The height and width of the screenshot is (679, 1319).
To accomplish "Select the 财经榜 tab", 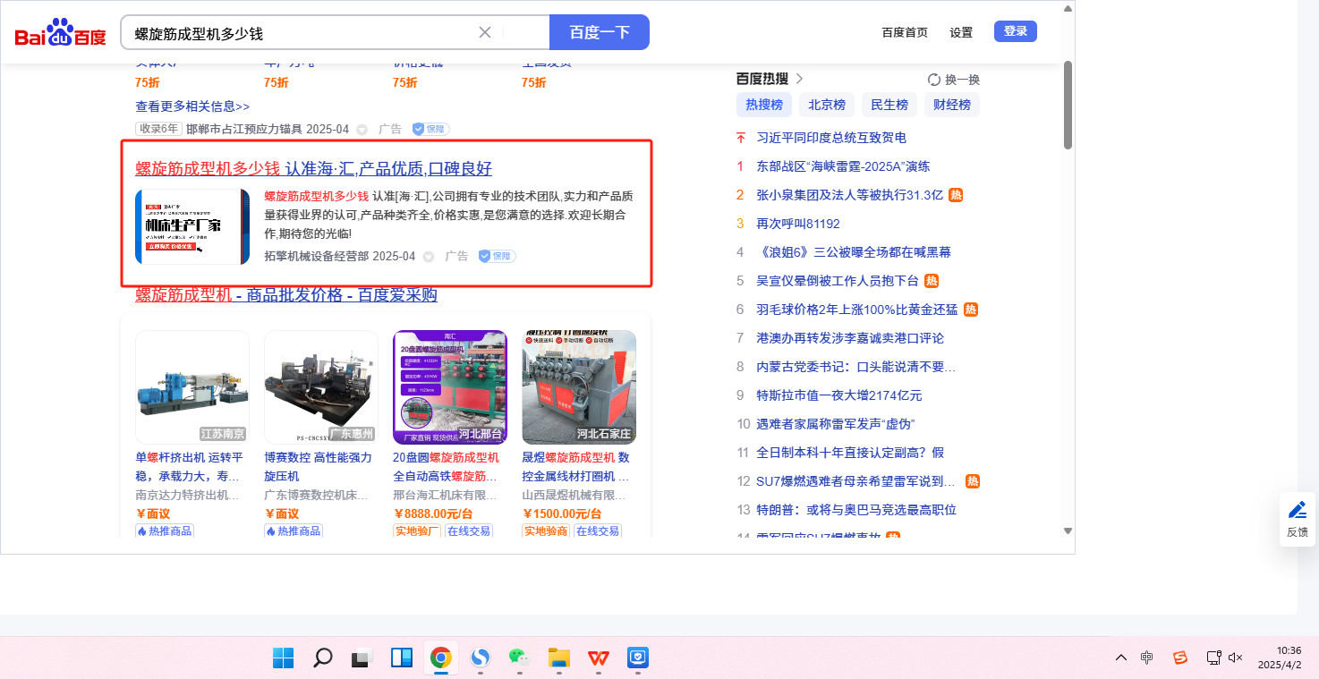I will pos(951,105).
